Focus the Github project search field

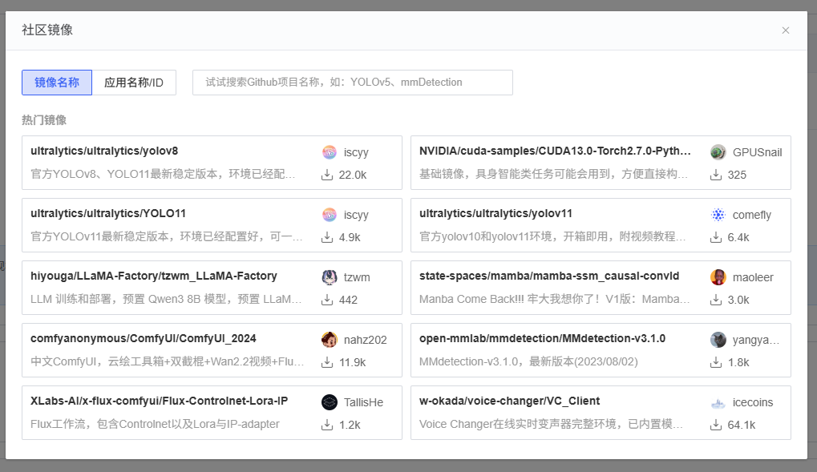point(352,83)
